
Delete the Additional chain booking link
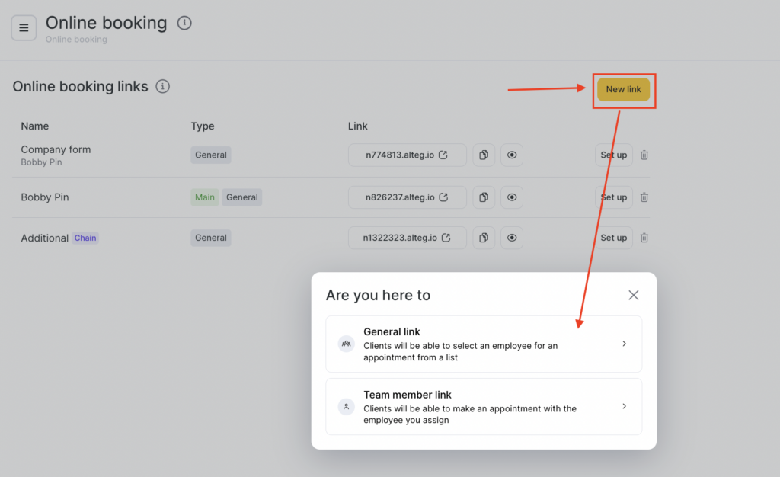click(644, 238)
